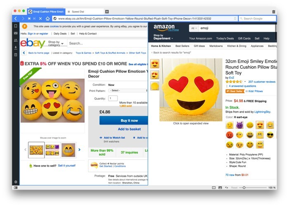The height and width of the screenshot is (207, 289).
Task: Open the Bookmarks panel in Vivaldi sidebar
Action: tap(16, 26)
